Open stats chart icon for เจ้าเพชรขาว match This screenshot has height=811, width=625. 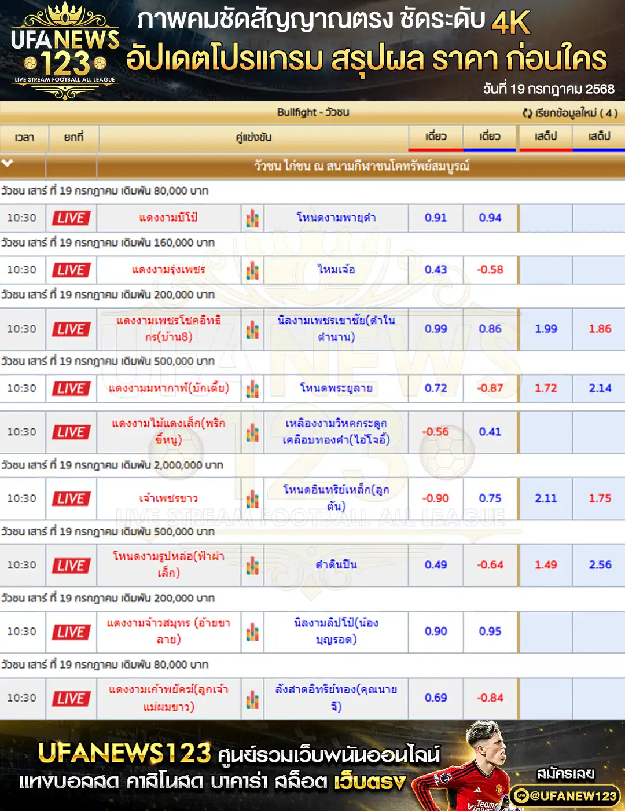(x=252, y=499)
